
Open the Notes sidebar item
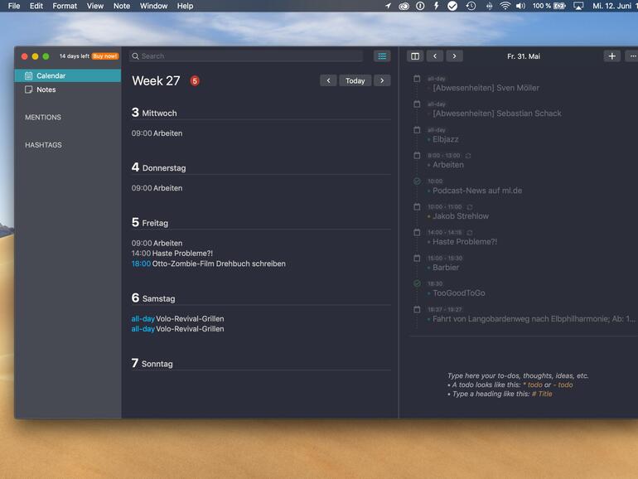(68, 90)
